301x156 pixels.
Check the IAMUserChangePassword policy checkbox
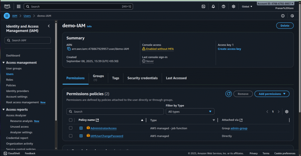click(71, 136)
